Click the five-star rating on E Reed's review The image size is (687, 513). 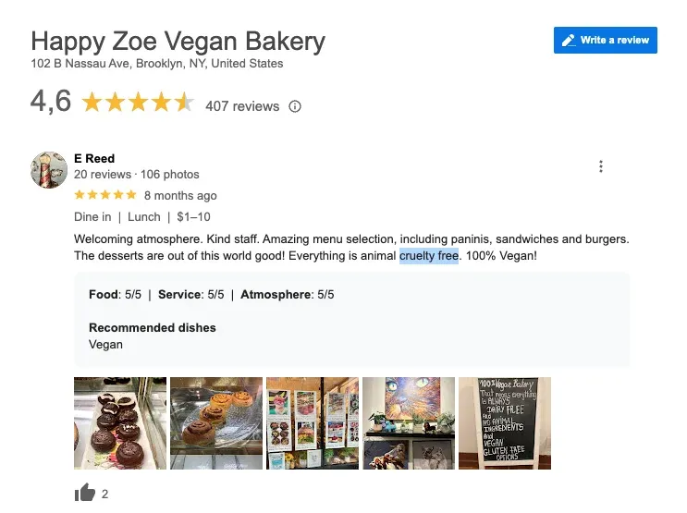pyautogui.click(x=105, y=195)
